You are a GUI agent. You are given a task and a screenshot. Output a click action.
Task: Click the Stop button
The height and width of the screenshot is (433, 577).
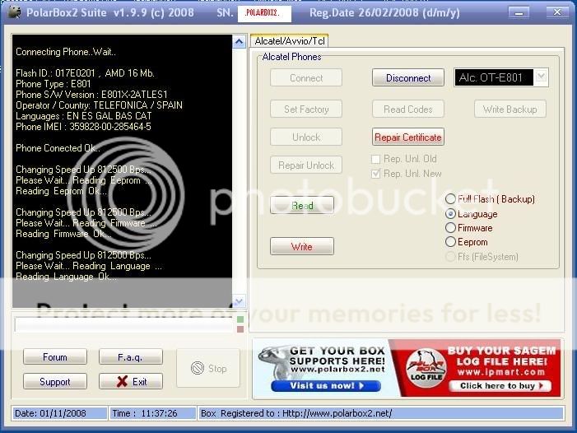(208, 368)
